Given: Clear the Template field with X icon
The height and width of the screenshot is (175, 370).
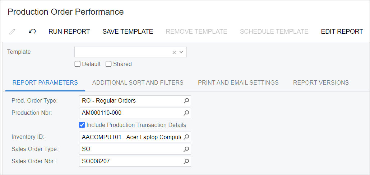Looking at the screenshot, I should coord(174,52).
